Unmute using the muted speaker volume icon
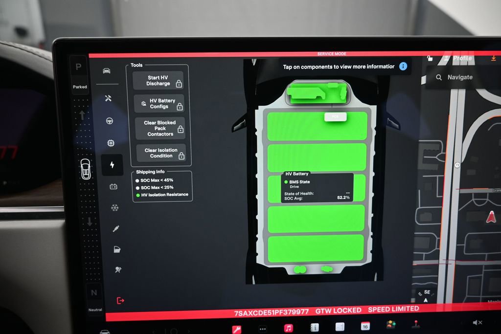 477,322
